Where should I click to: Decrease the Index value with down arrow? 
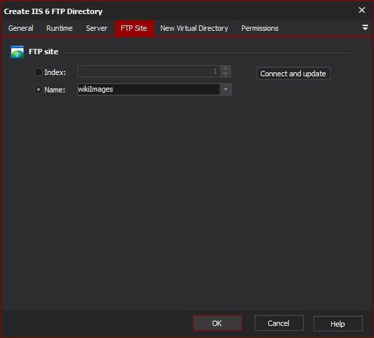tap(225, 74)
